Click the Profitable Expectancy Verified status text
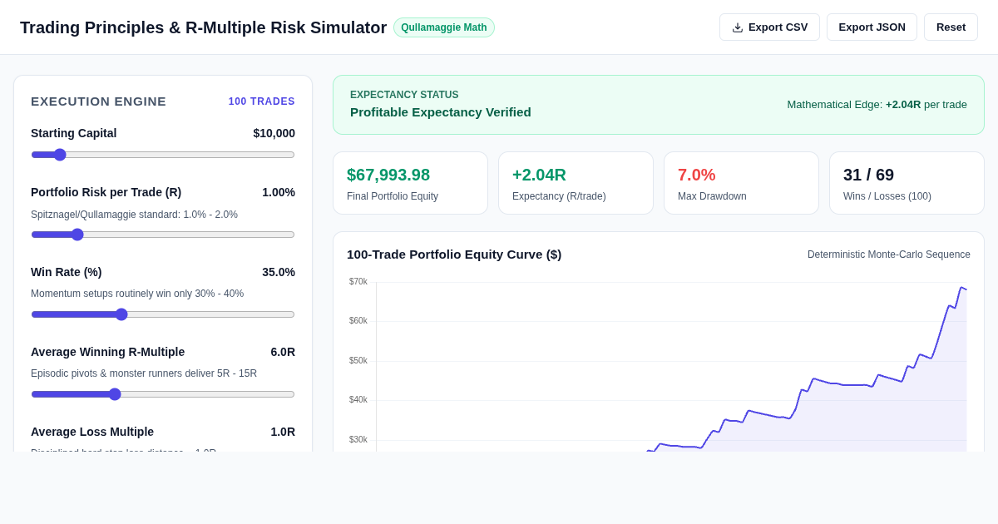Viewport: 998px width, 524px height. (x=441, y=112)
